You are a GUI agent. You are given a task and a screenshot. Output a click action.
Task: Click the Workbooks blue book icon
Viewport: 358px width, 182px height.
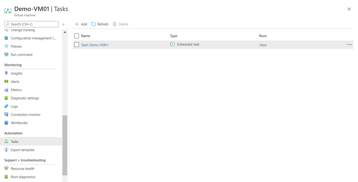tap(6, 123)
